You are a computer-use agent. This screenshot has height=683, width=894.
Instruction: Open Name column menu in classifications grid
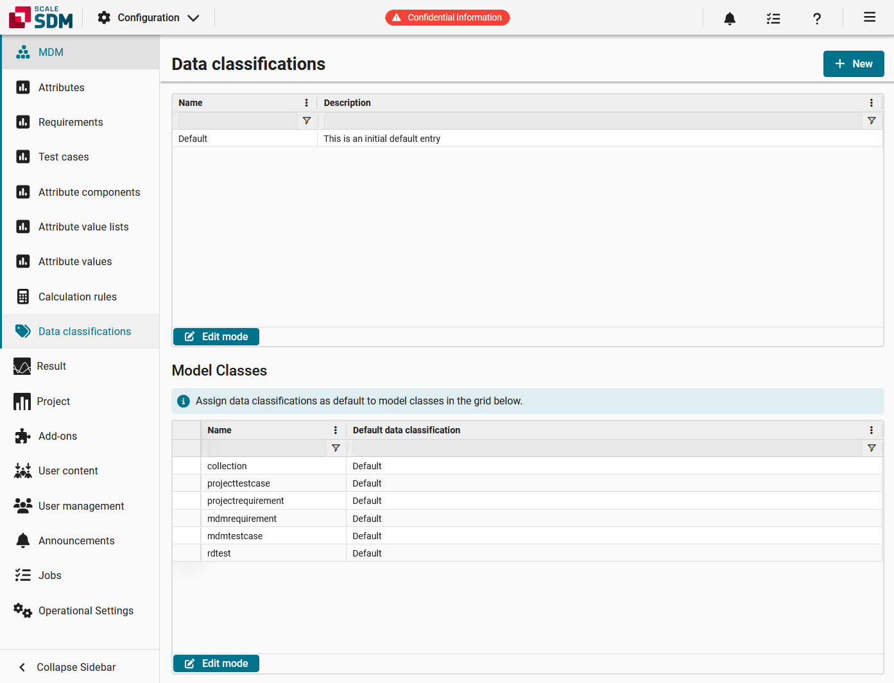coord(306,103)
